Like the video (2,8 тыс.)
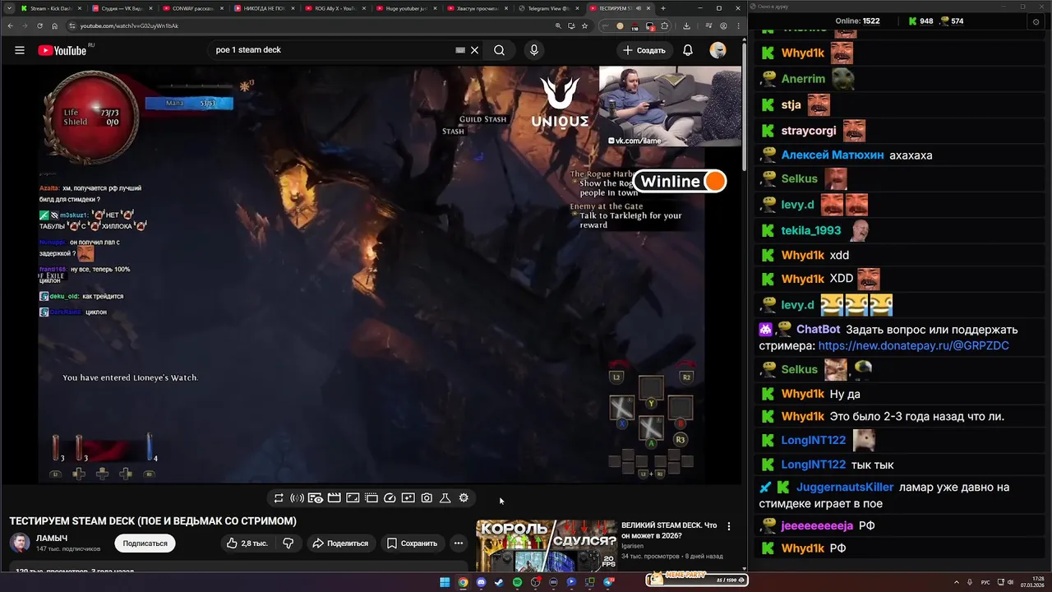1052x592 pixels. coord(247,543)
